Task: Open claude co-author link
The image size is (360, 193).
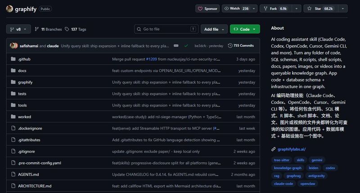Action: pos(53,46)
